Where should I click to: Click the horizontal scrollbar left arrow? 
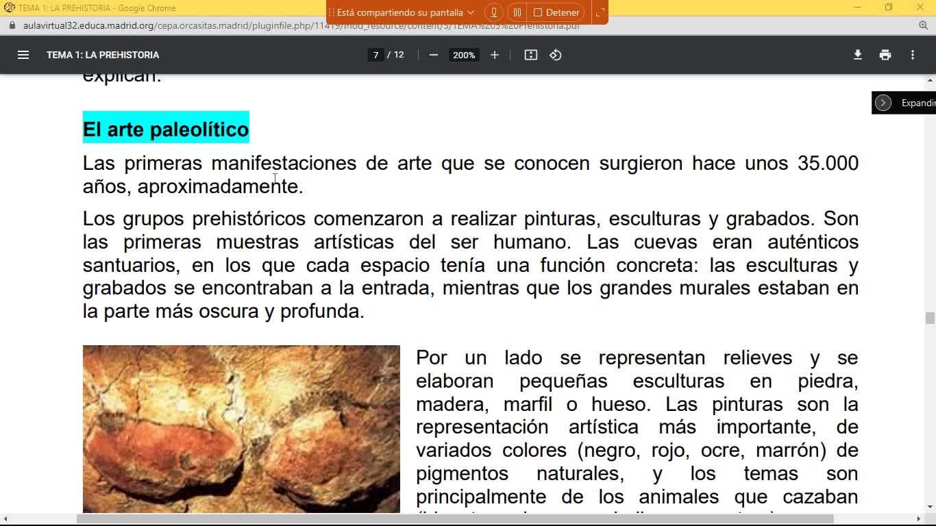click(5, 518)
